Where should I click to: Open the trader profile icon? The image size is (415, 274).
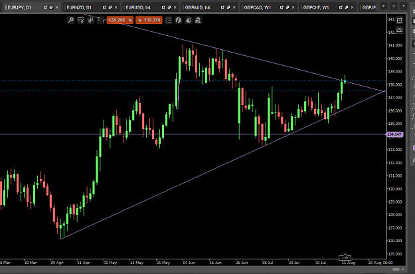point(198,20)
